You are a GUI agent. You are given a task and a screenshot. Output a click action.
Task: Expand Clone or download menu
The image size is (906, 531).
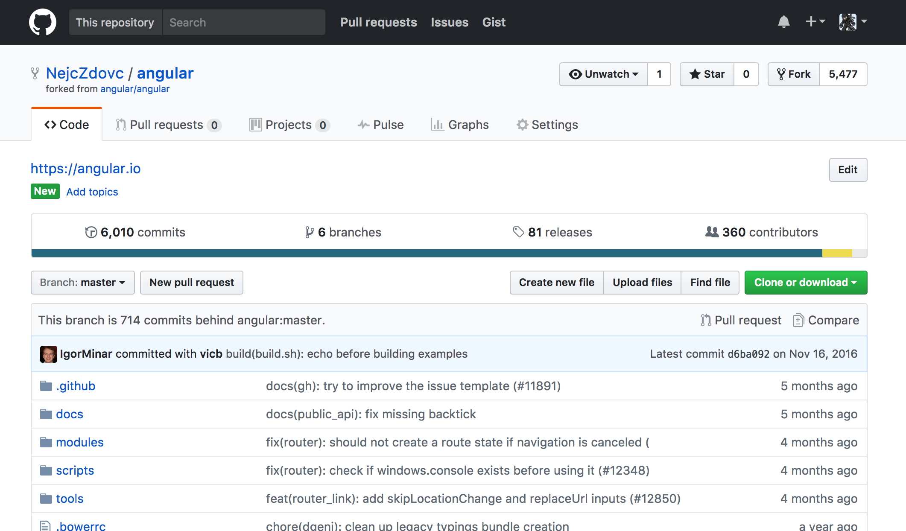click(x=806, y=283)
